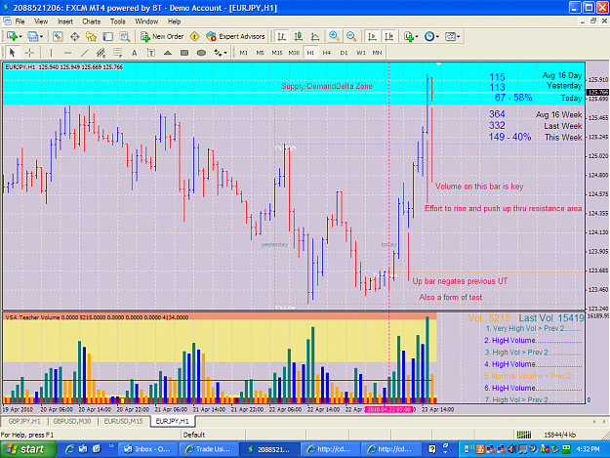Image resolution: width=610 pixels, height=458 pixels.
Task: Set timeframe to W1
Action: coord(360,53)
